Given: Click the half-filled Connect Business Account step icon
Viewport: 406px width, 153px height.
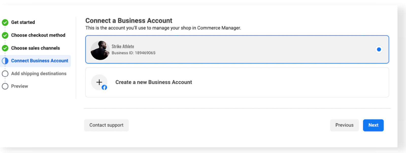Looking at the screenshot, I should pos(5,61).
